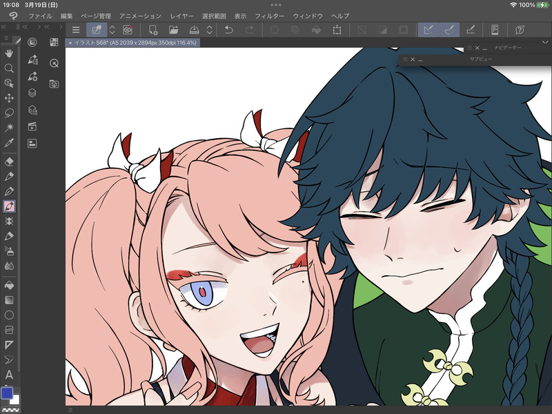Pick the transparent color checker swatch
552x414 pixels.
11,410
